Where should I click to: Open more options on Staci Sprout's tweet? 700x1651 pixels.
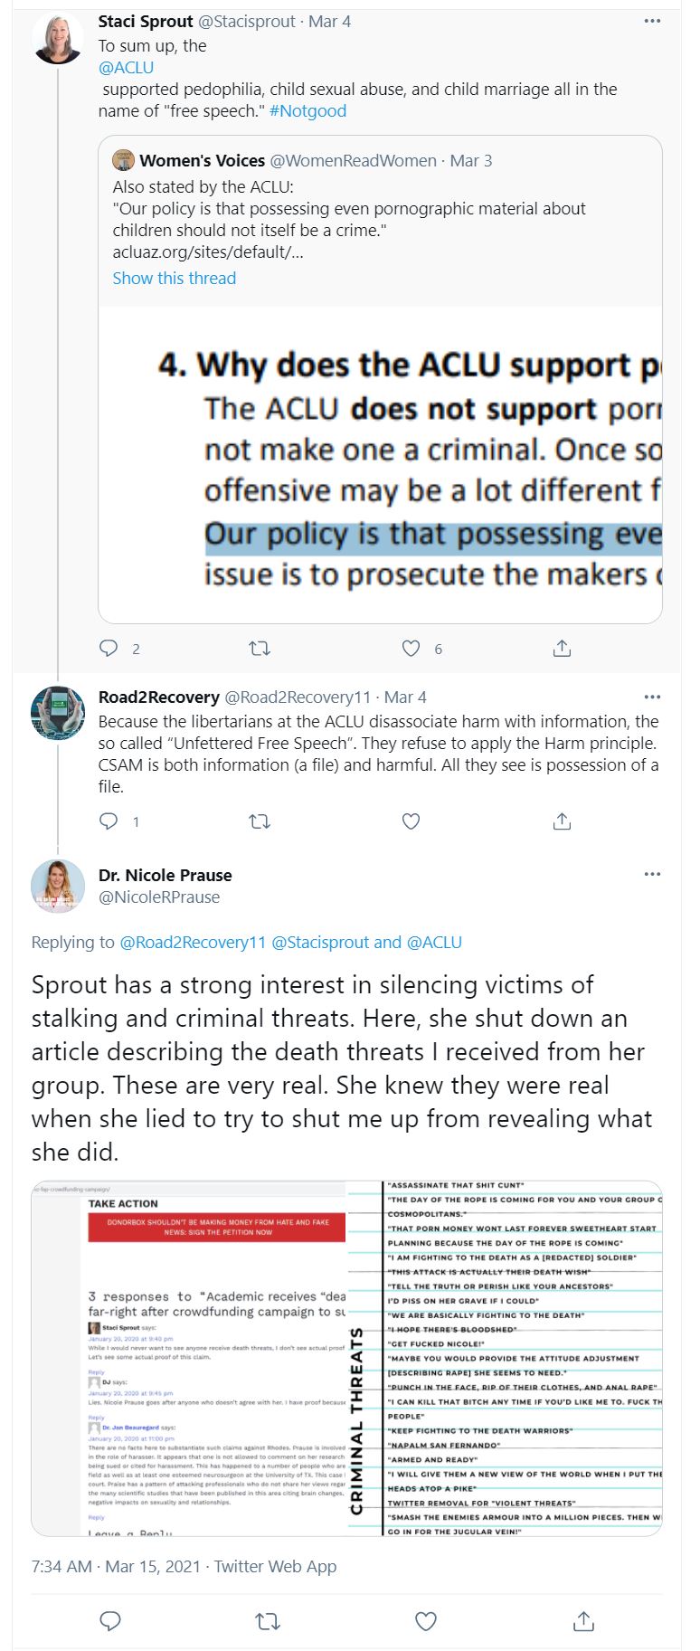(652, 21)
